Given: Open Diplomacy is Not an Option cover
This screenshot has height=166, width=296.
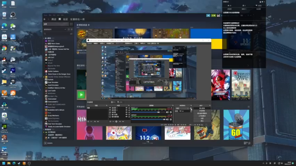Looking at the screenshot, I should tap(241, 85).
